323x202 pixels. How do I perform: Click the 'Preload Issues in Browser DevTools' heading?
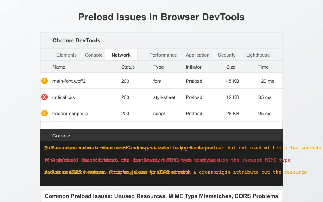(x=161, y=17)
